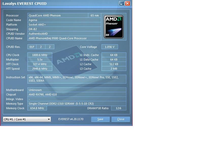This screenshot has width=203, height=152.
Task: Click the instruction set list field
Action: [77, 79]
